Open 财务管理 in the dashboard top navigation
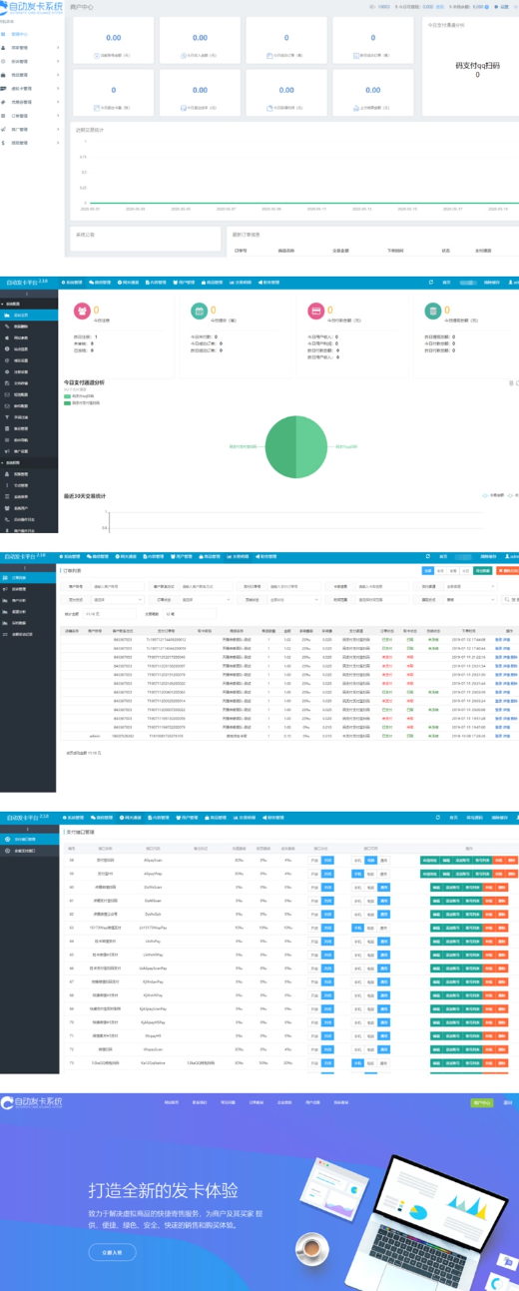Image resolution: width=519 pixels, height=1291 pixels. coord(270,283)
